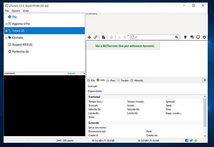
Task: Click the magnifier search icon
Action: 176,37
